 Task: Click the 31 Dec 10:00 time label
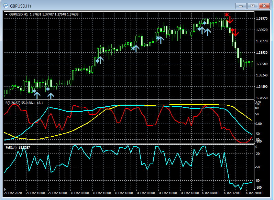tap(167, 193)
